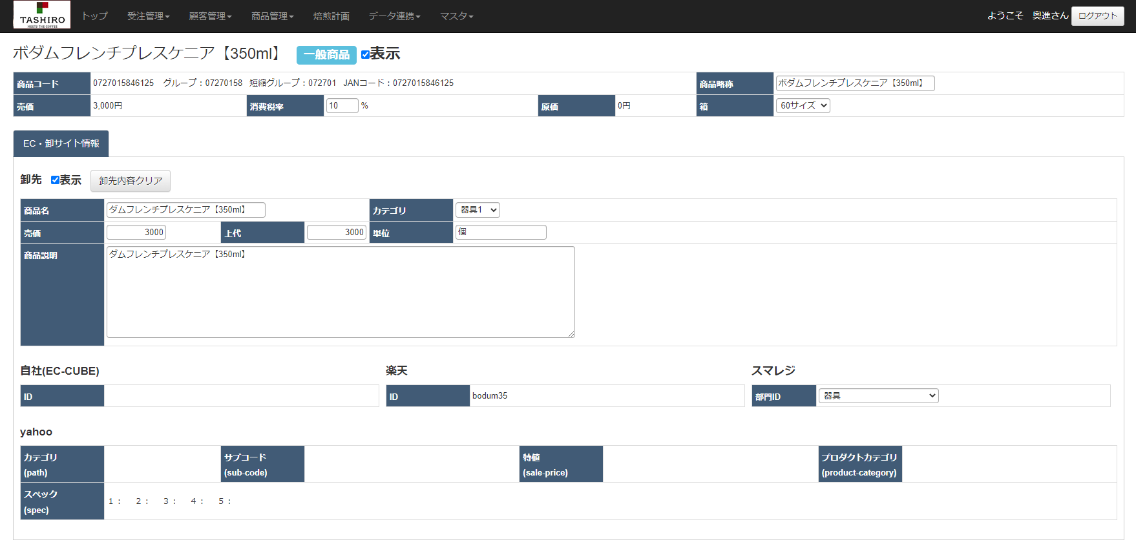Open the 受注管理 menu

[148, 16]
